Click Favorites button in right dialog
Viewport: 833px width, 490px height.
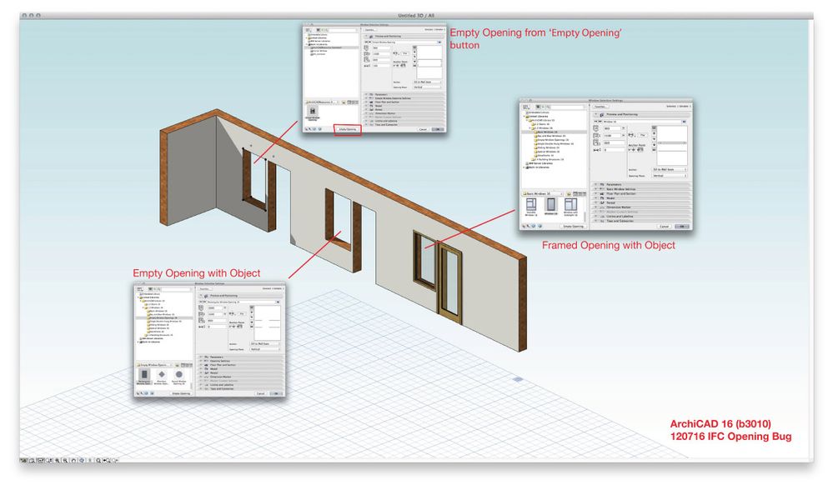tap(601, 107)
